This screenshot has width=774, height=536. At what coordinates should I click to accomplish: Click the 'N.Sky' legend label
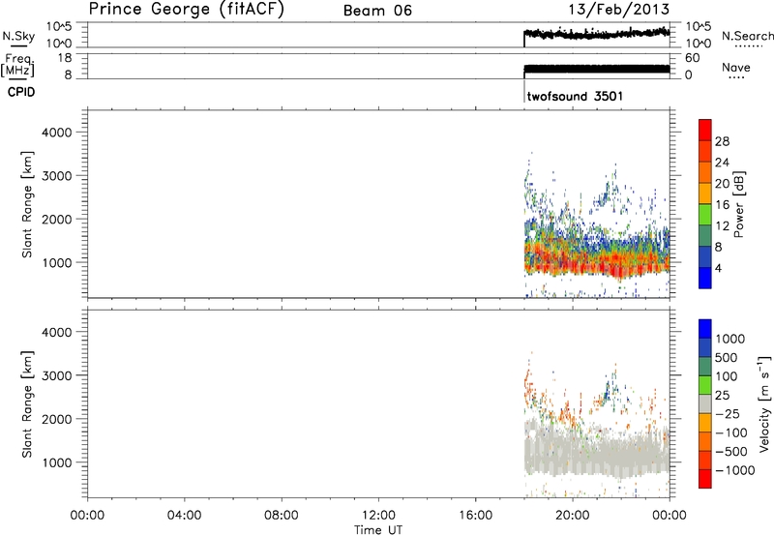pos(18,36)
